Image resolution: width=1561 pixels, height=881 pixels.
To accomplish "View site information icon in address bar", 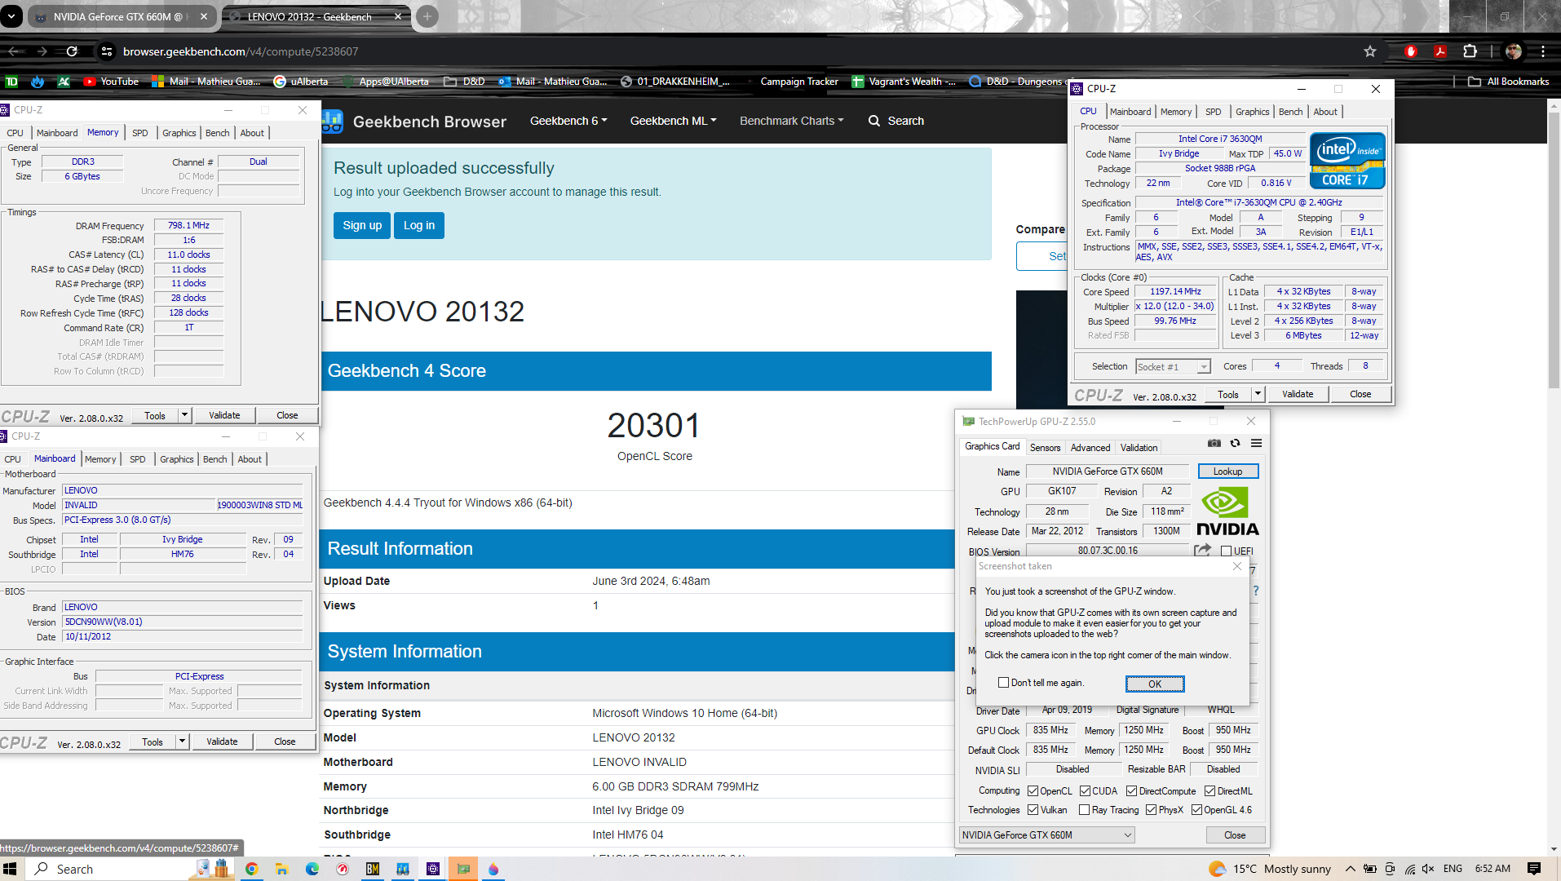I will tap(107, 51).
